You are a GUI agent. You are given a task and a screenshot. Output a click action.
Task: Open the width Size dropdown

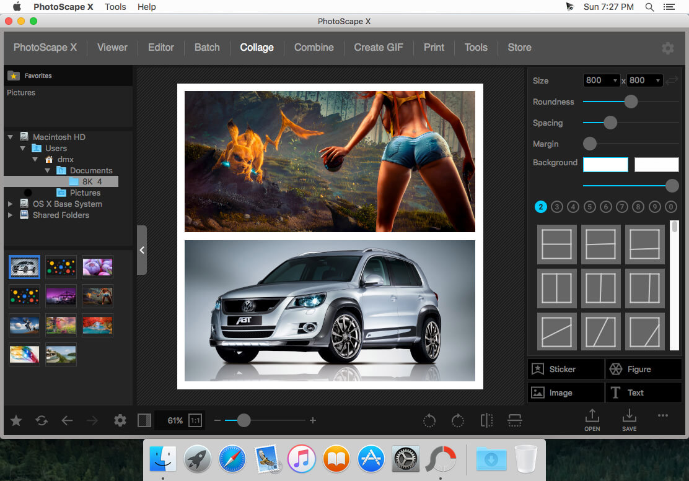[x=601, y=80]
